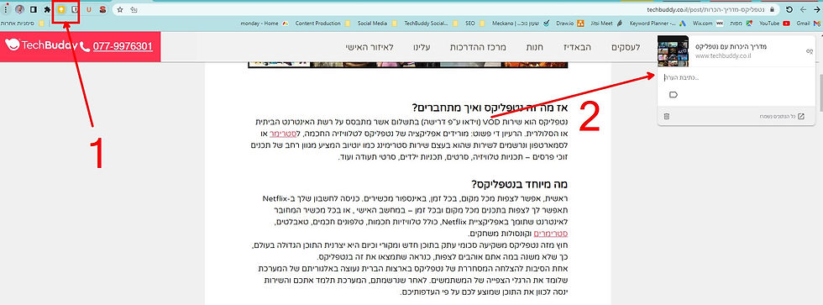Open the extensions puzzle menu
823x305 pixels.
point(47,9)
